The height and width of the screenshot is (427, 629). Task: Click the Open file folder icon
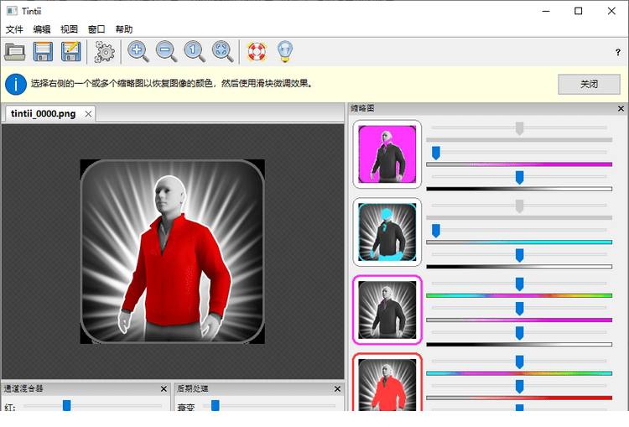(x=15, y=52)
